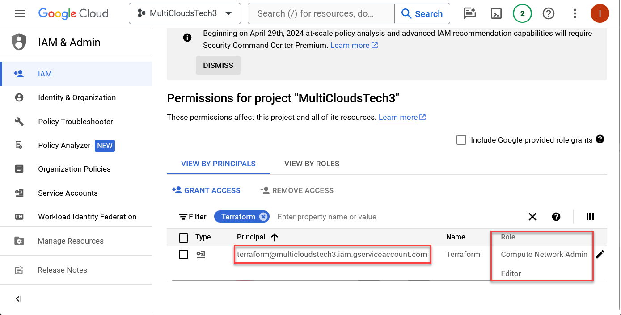The height and width of the screenshot is (315, 621).
Task: Open the MultiCloudsTech3 project selector
Action: coord(184,13)
